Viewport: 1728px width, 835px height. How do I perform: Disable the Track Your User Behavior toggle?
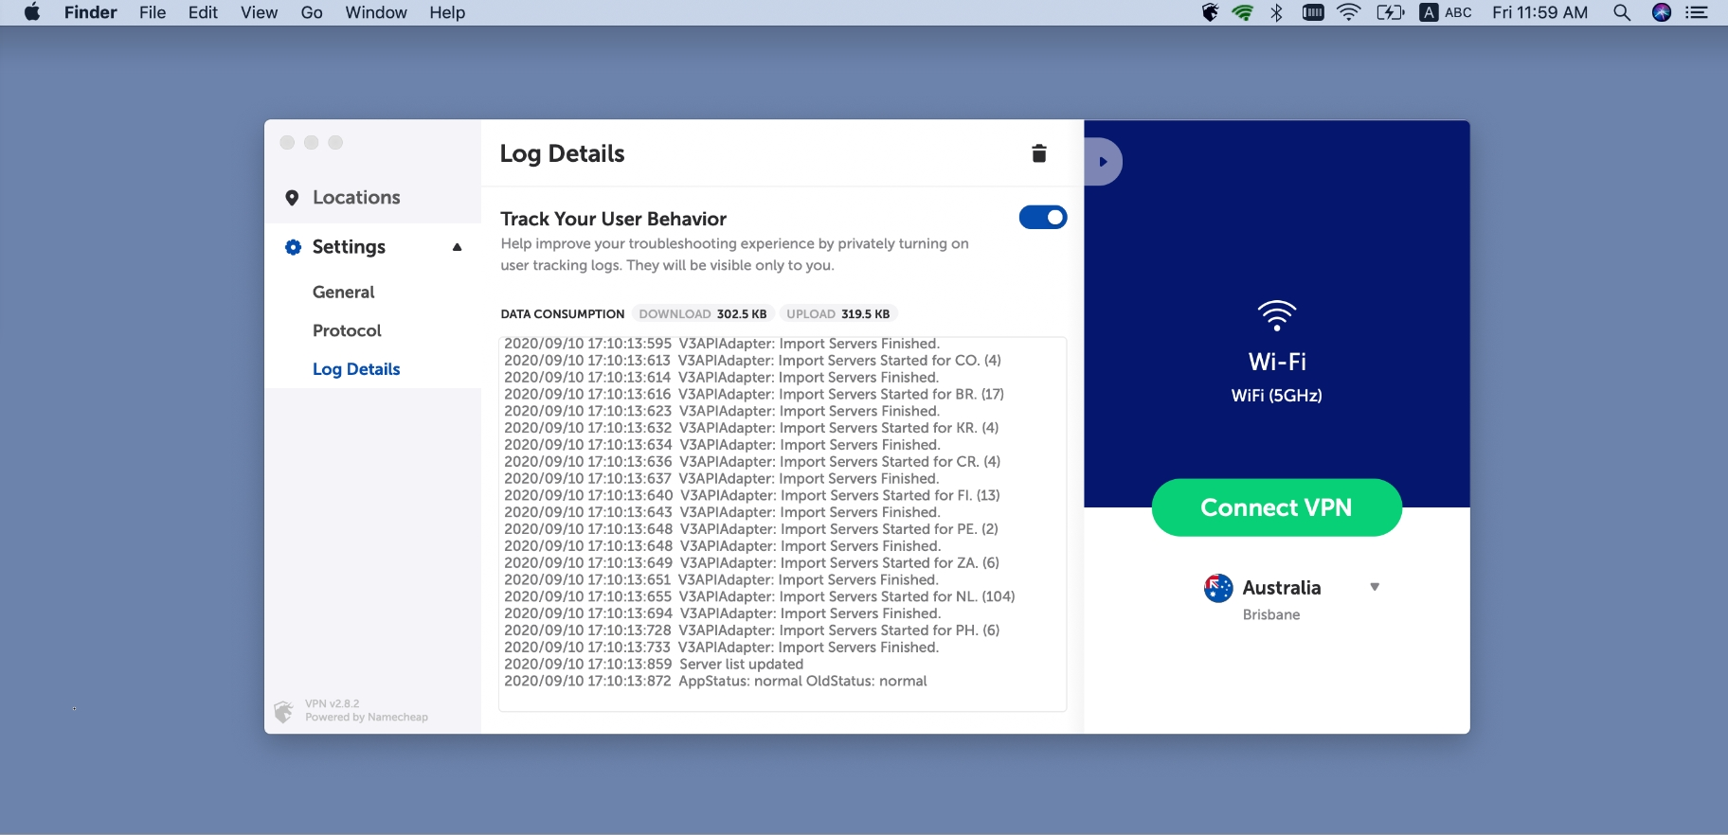coord(1043,218)
